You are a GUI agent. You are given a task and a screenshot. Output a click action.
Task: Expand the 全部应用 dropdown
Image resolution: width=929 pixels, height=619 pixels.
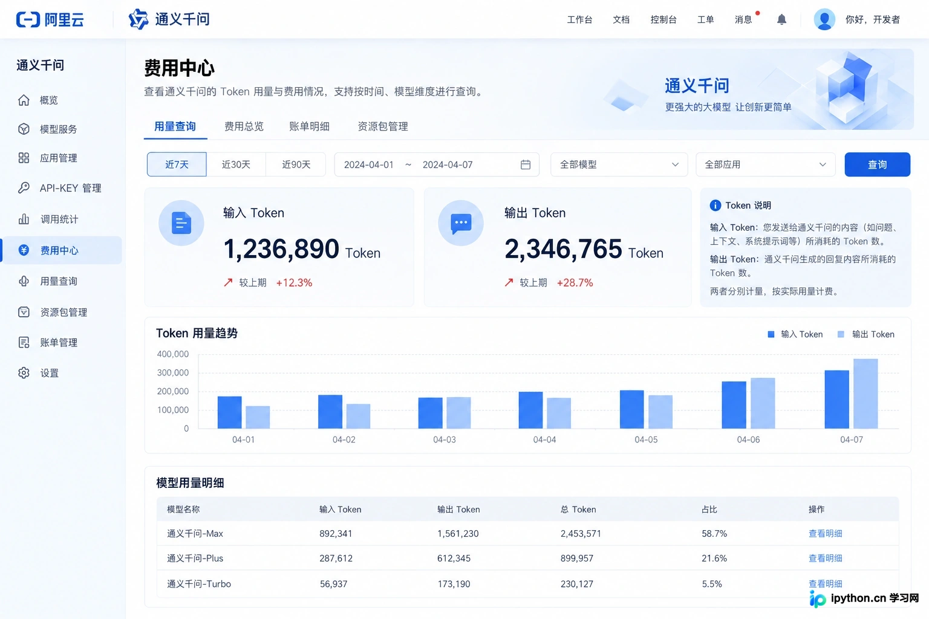(766, 164)
